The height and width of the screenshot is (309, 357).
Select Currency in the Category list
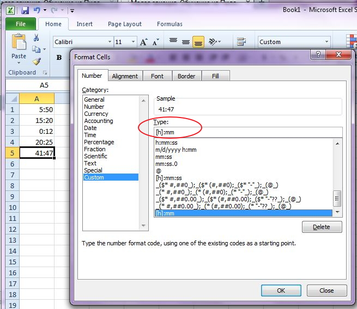click(96, 114)
